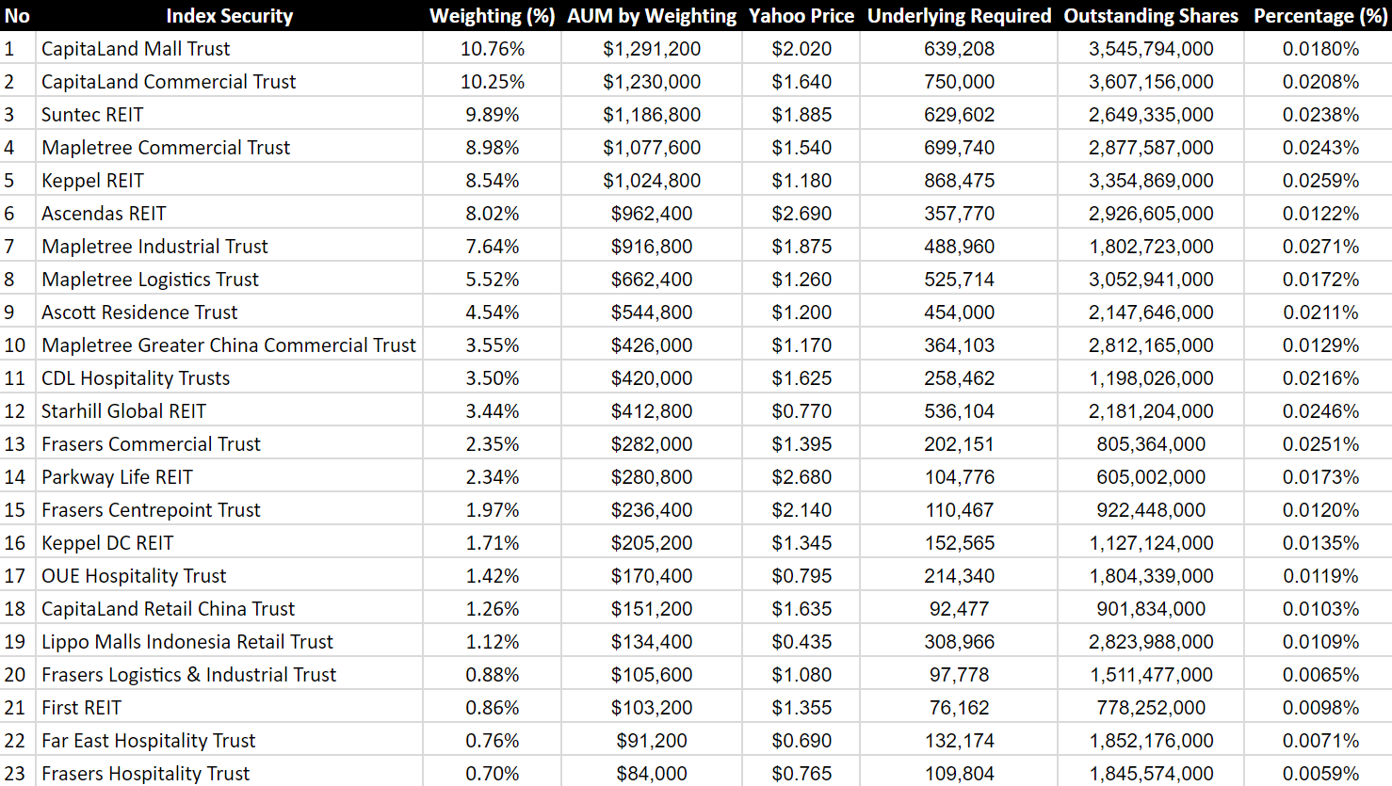Select 'Frasers Commercial Trust' cell
Screen dimensions: 1392x786
click(229, 443)
